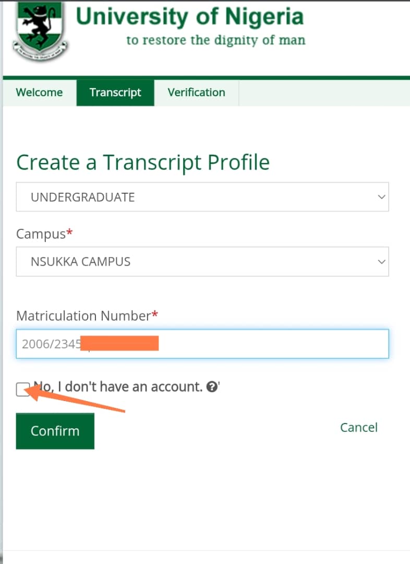Open the Campus selection dropdown
The width and height of the screenshot is (410, 564).
click(x=202, y=261)
